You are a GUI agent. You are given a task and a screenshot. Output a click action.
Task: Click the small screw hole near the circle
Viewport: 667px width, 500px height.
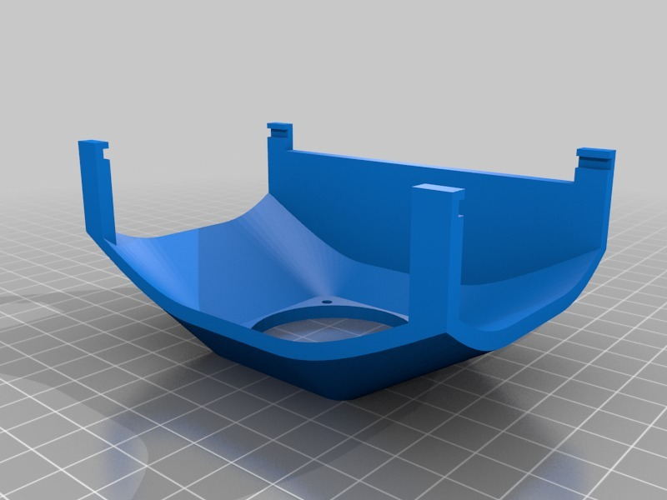[327, 301]
